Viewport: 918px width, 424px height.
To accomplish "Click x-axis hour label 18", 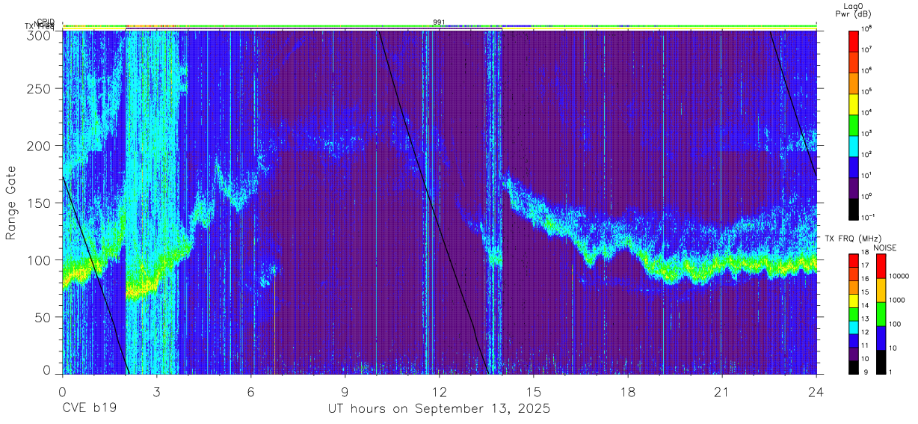I will (627, 392).
